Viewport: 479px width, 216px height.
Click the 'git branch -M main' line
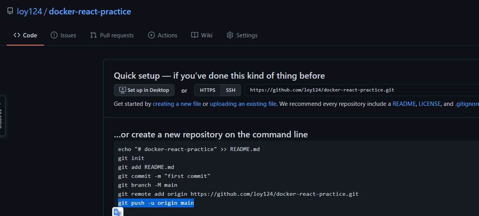point(148,185)
